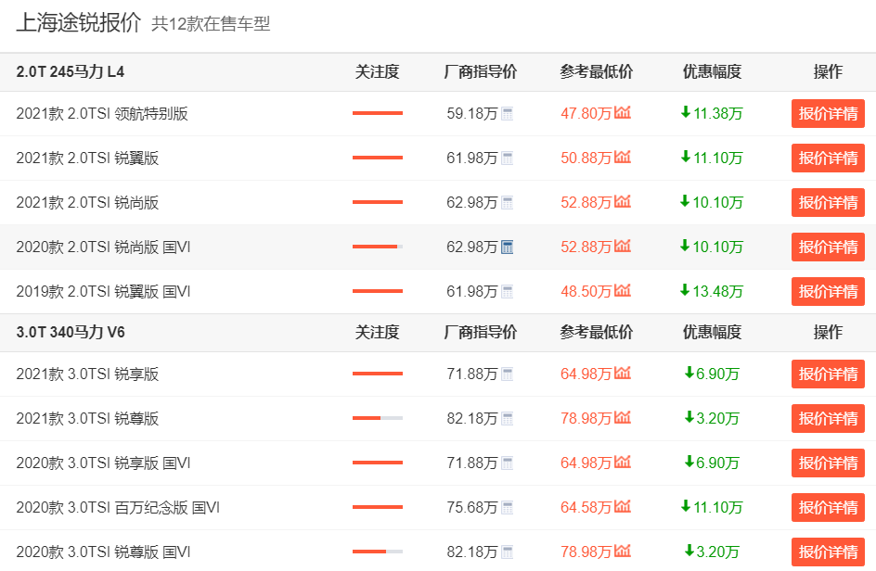This screenshot has width=876, height=571.
Task: Click attention bar for 2020款 2.0TSI 锐尚版 国VI
Action: tap(378, 247)
